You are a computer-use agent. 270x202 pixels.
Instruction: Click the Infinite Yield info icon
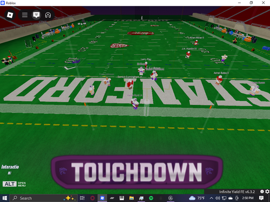[262, 192]
